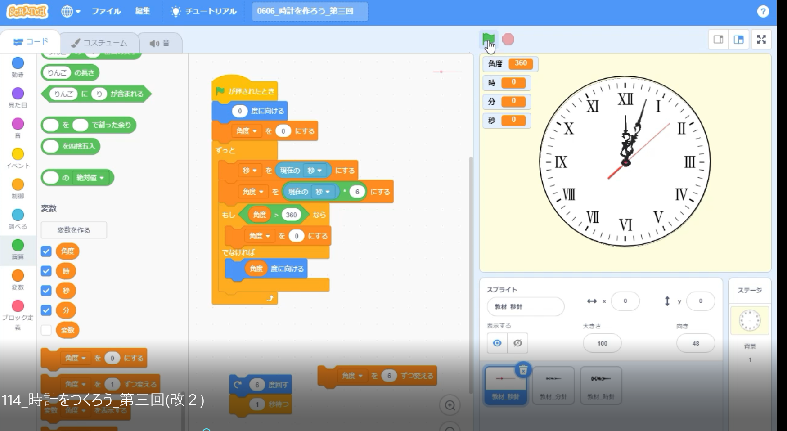
Task: Enable the 変数 variable checkbox
Action: pyautogui.click(x=46, y=330)
